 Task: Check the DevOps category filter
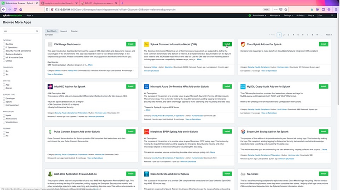click(4, 44)
